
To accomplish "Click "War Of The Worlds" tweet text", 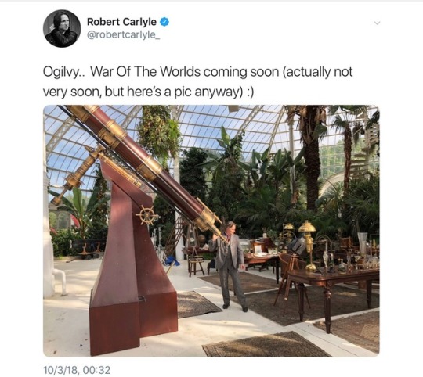I will [145, 72].
